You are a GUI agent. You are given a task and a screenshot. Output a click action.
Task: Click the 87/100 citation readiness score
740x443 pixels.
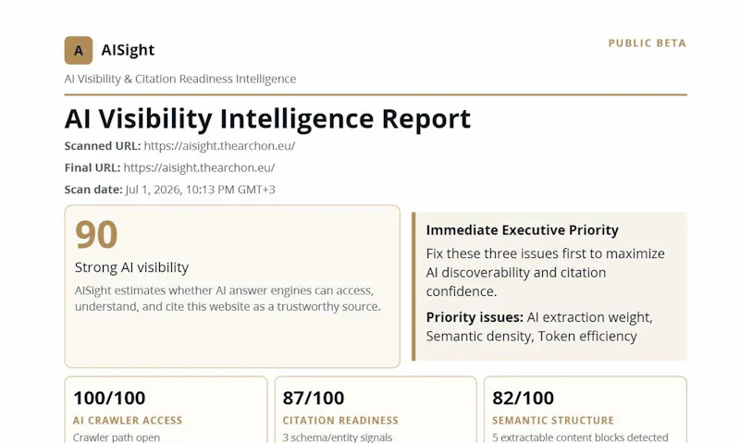pyautogui.click(x=314, y=399)
